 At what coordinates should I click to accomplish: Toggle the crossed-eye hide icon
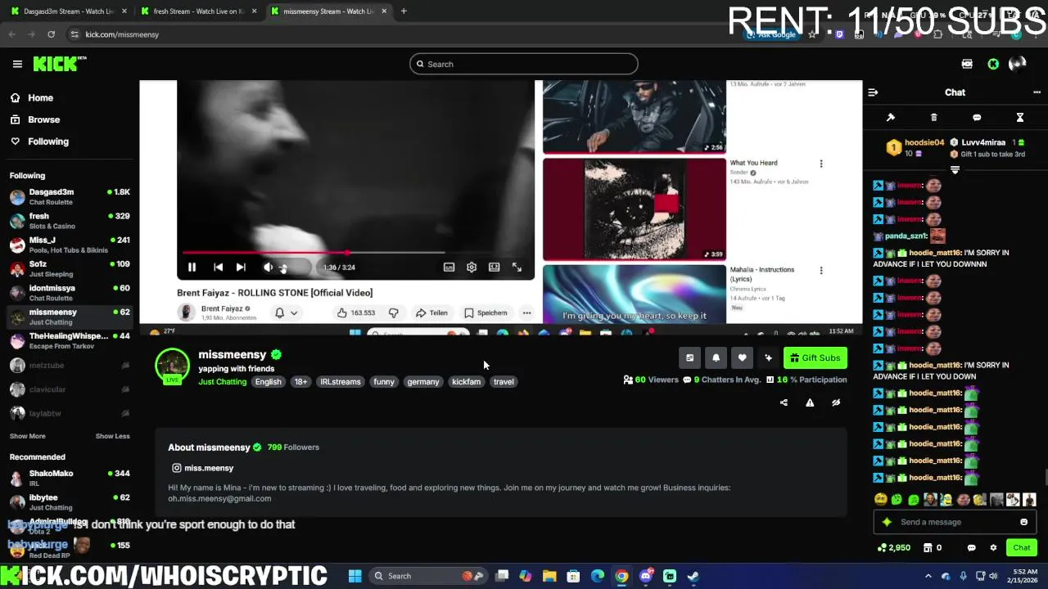[836, 402]
